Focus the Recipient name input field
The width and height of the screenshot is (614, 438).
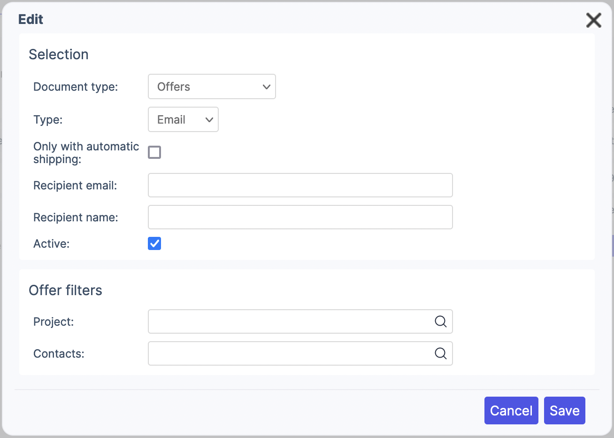tap(300, 217)
